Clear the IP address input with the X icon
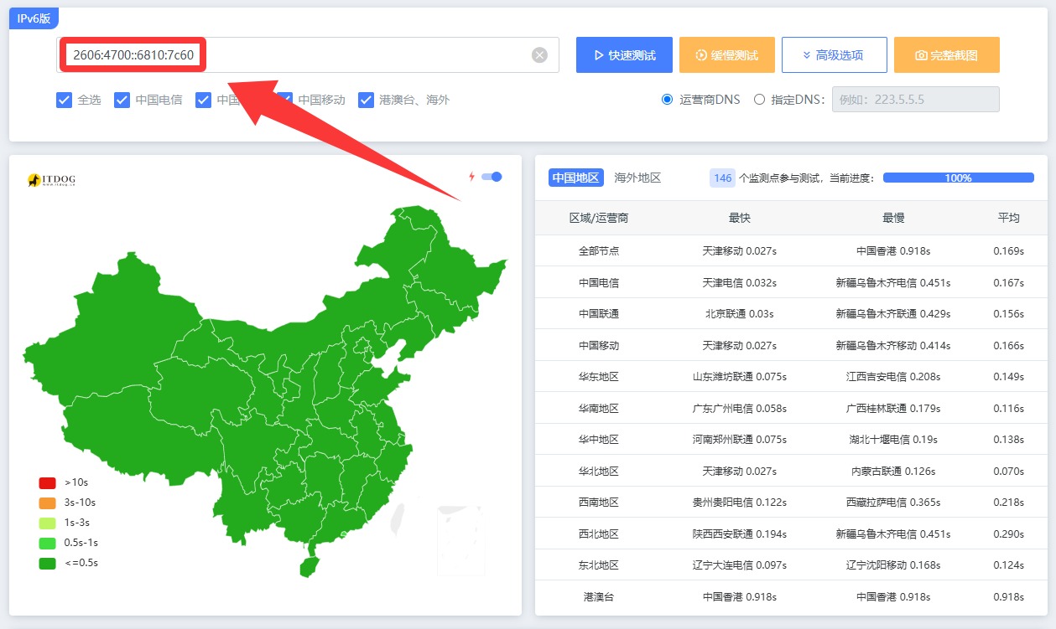The image size is (1056, 629). 539,55
